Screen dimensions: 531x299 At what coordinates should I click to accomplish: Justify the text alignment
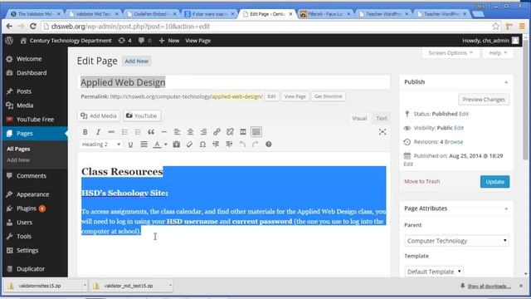coord(144,145)
